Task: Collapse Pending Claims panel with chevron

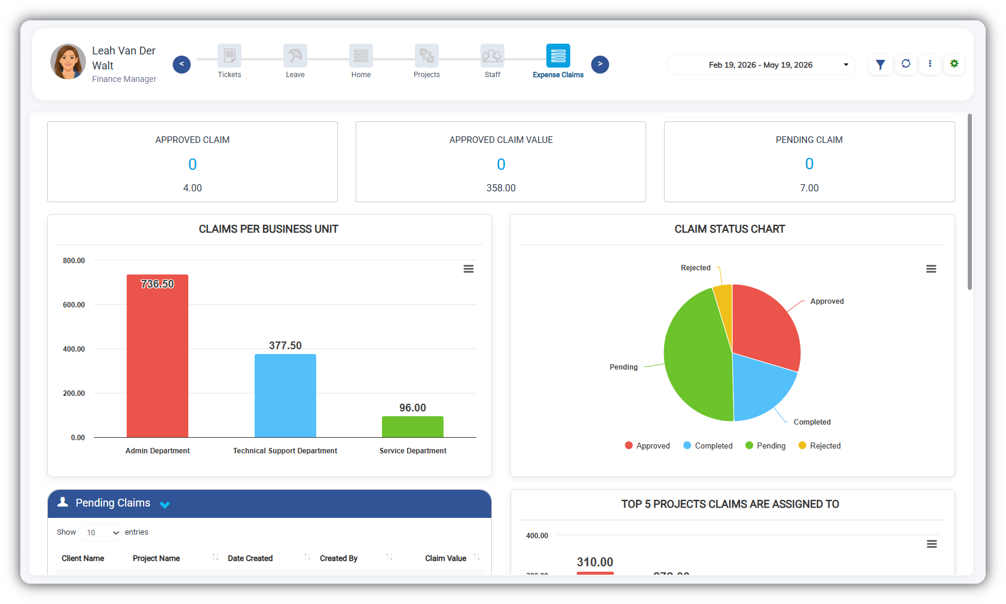Action: [165, 505]
